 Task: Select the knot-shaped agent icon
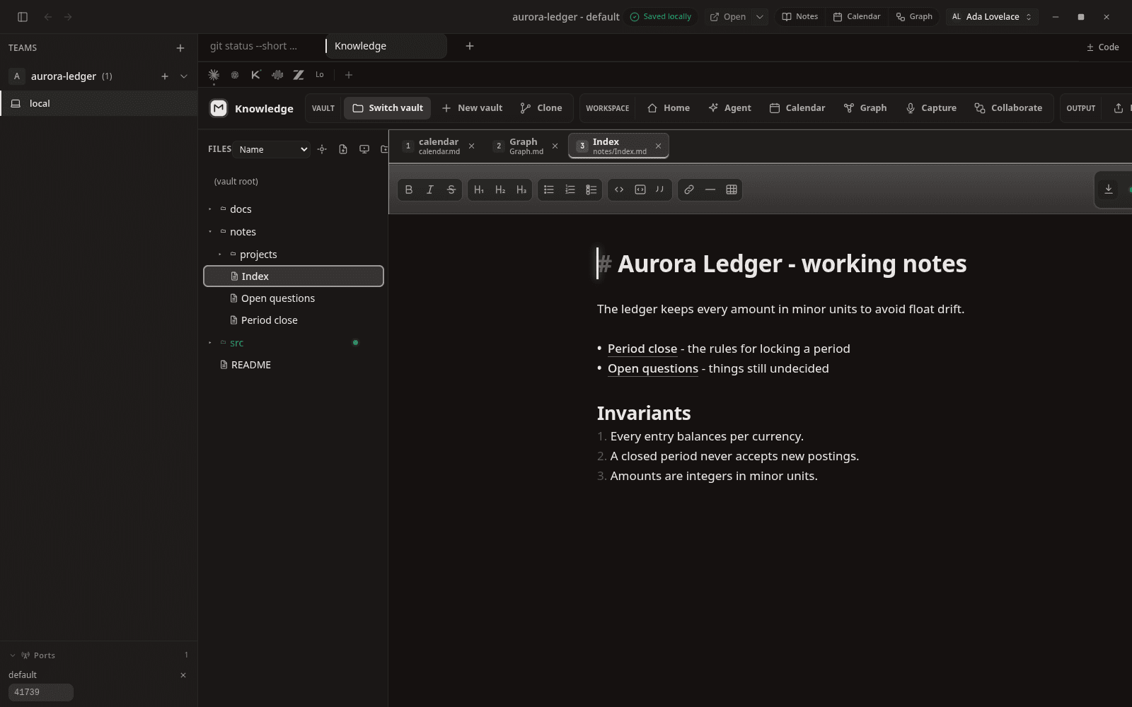point(235,75)
